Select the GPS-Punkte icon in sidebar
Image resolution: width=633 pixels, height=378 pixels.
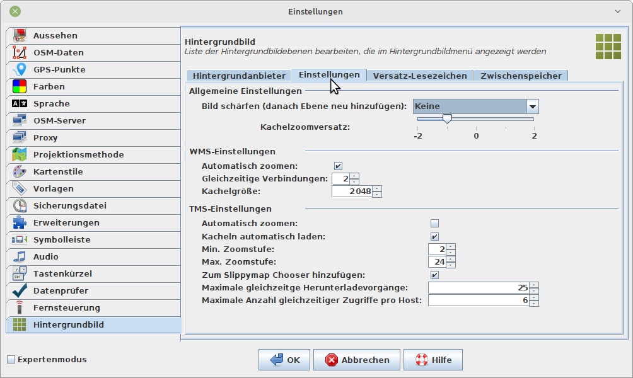[x=20, y=70]
